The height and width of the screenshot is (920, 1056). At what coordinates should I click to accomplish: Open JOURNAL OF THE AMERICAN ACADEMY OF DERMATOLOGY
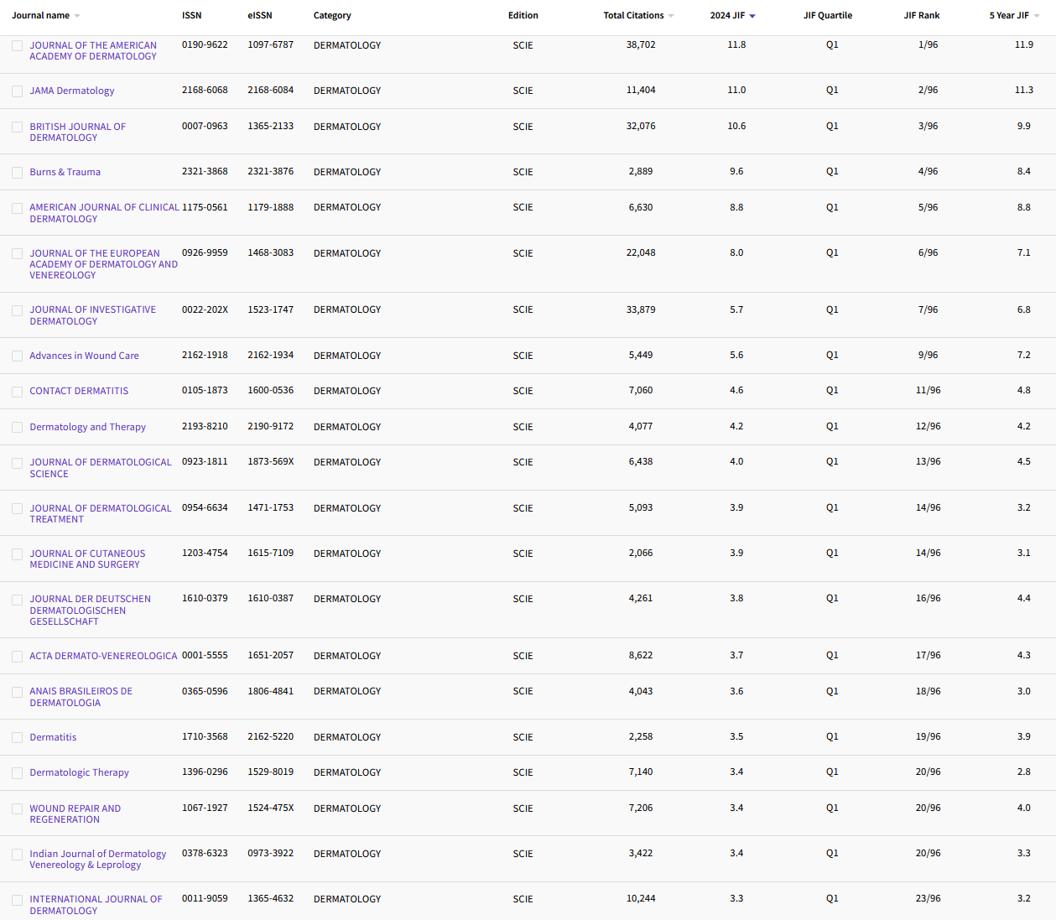pos(92,50)
